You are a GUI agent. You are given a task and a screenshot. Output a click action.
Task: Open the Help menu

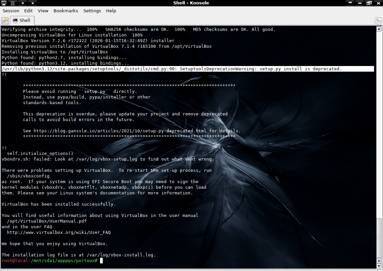coord(111,11)
